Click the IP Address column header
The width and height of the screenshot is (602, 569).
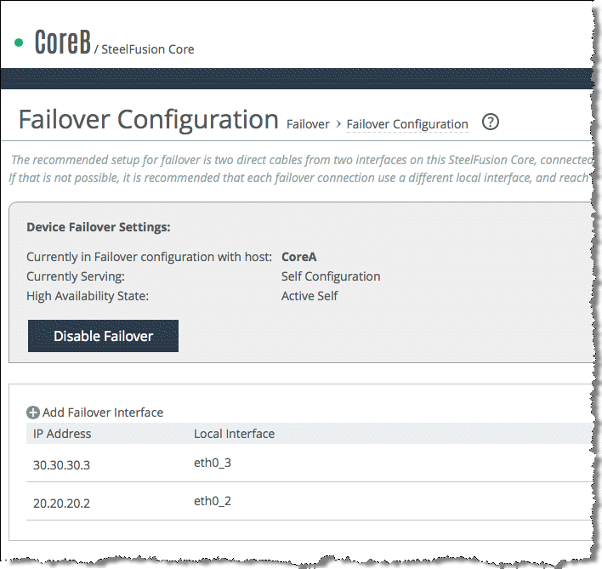coord(62,434)
